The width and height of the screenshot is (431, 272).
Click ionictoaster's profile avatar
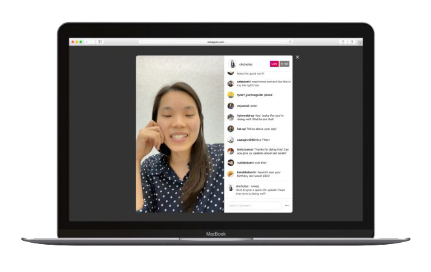pyautogui.click(x=231, y=151)
